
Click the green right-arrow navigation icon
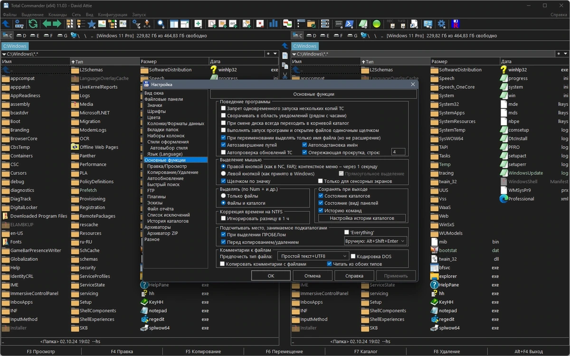point(57,24)
